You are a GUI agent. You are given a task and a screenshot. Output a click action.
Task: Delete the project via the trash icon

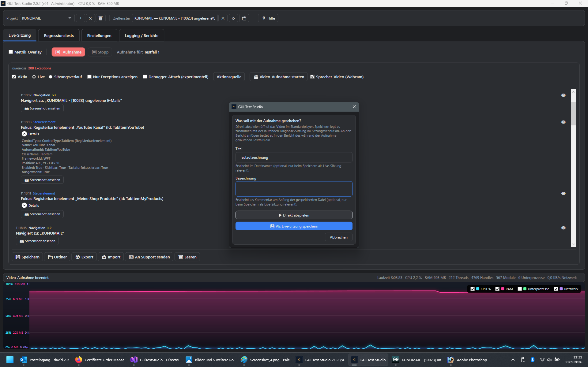click(x=100, y=18)
